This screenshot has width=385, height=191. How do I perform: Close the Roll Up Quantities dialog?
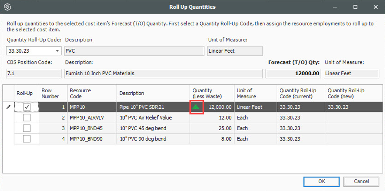(375, 7)
